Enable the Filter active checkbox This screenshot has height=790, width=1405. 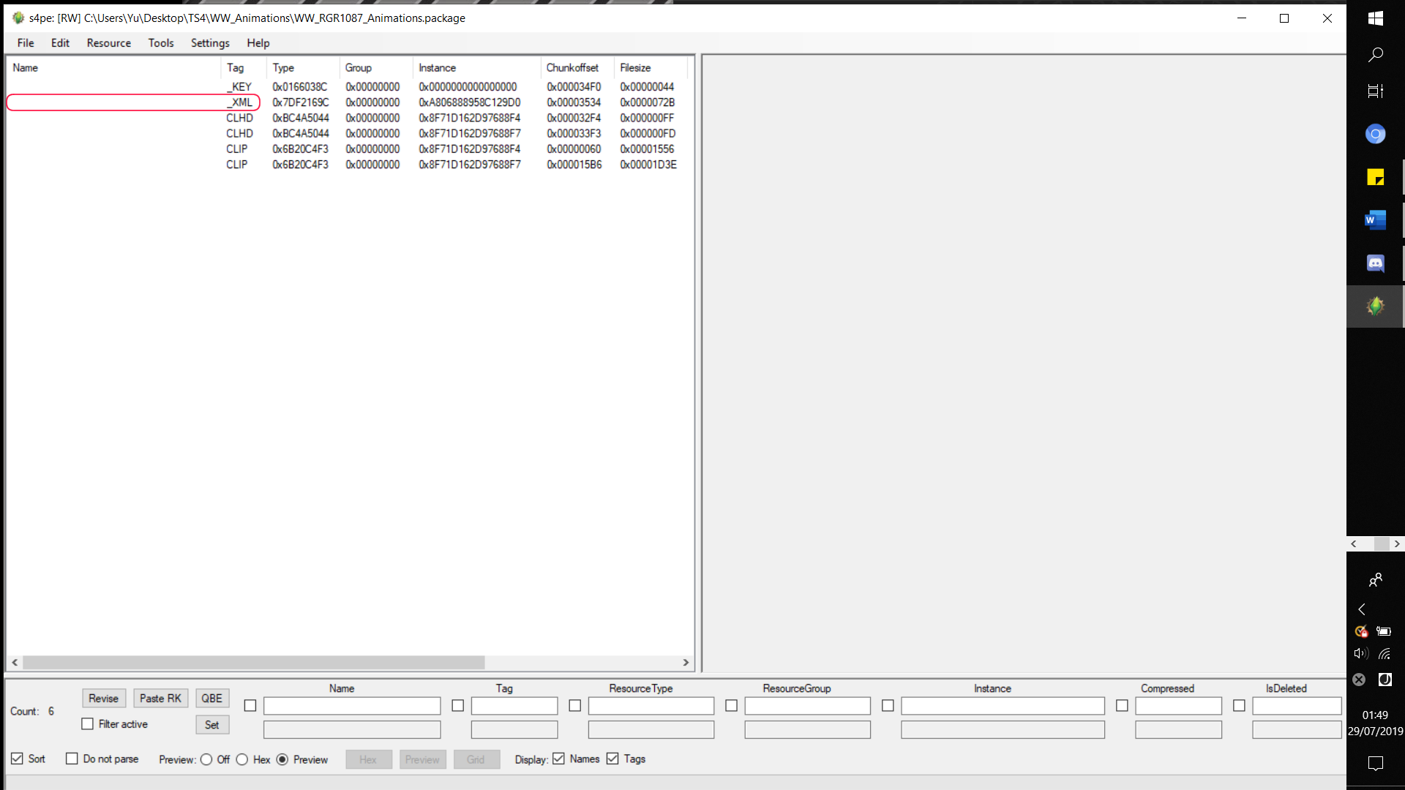tap(88, 724)
